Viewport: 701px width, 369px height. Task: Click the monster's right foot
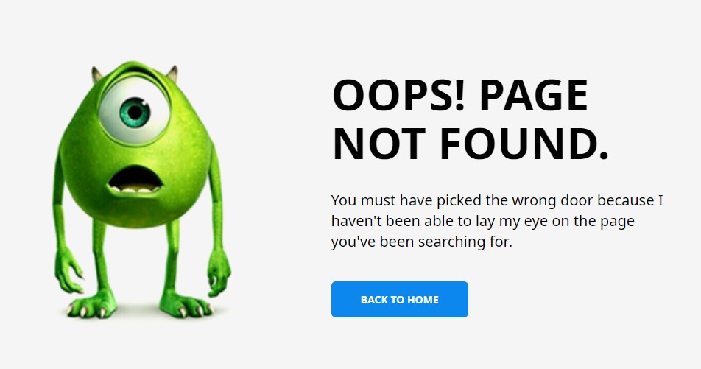pyautogui.click(x=186, y=305)
